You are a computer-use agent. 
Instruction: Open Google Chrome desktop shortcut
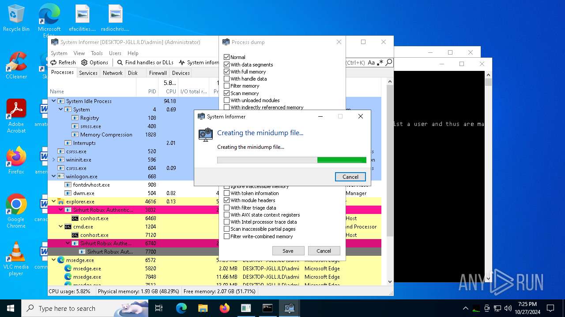pos(16,210)
